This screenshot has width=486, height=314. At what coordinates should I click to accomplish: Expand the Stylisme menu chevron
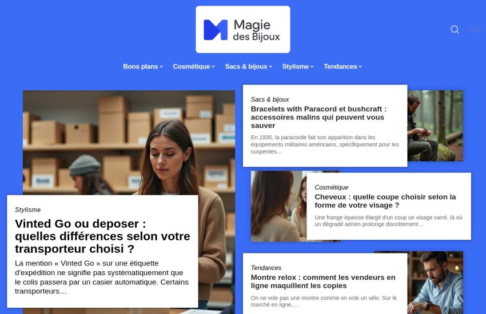pyautogui.click(x=312, y=67)
